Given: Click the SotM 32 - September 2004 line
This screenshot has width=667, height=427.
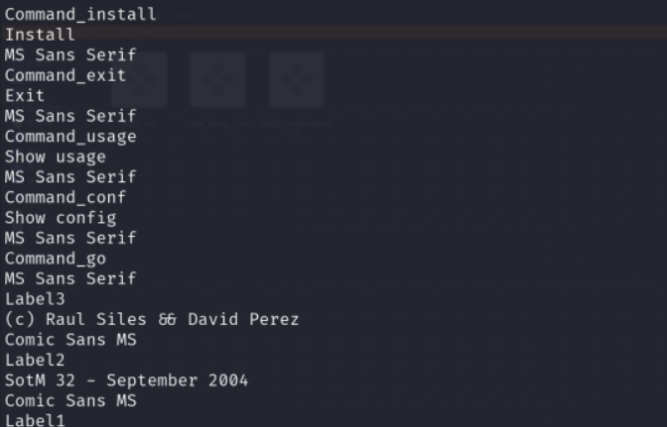Looking at the screenshot, I should click(126, 380).
